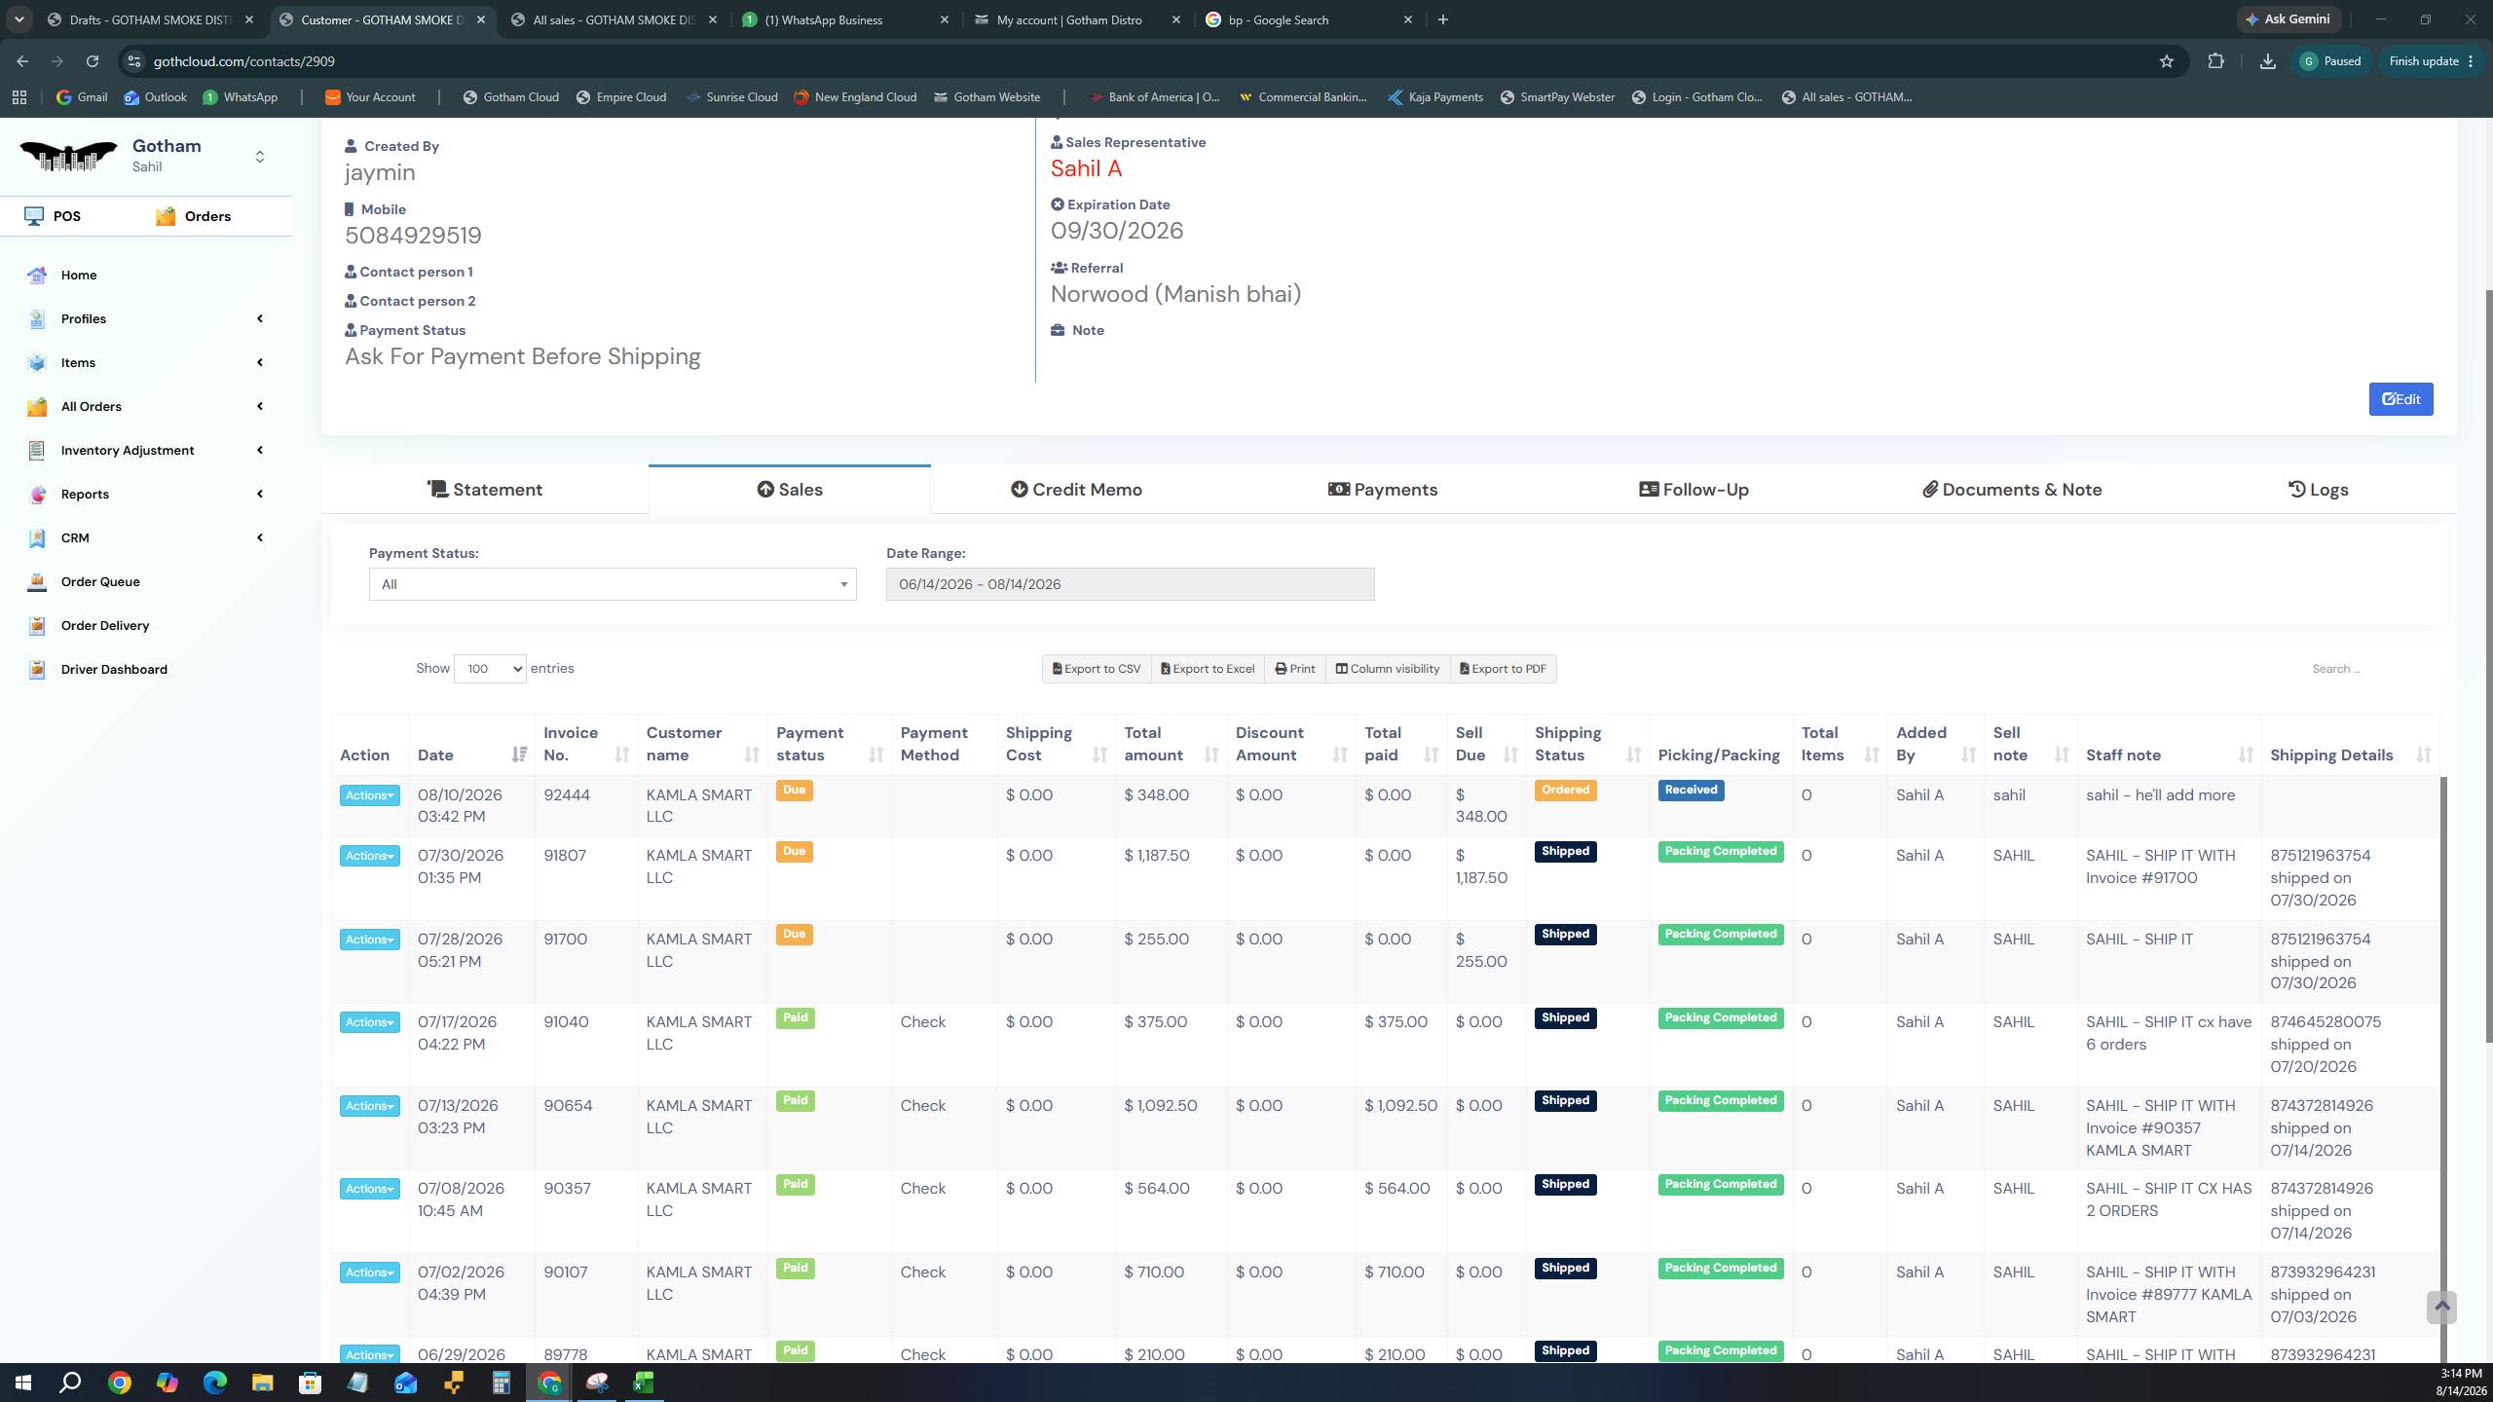Open Driver Dashboard sidebar icon

(x=37, y=669)
